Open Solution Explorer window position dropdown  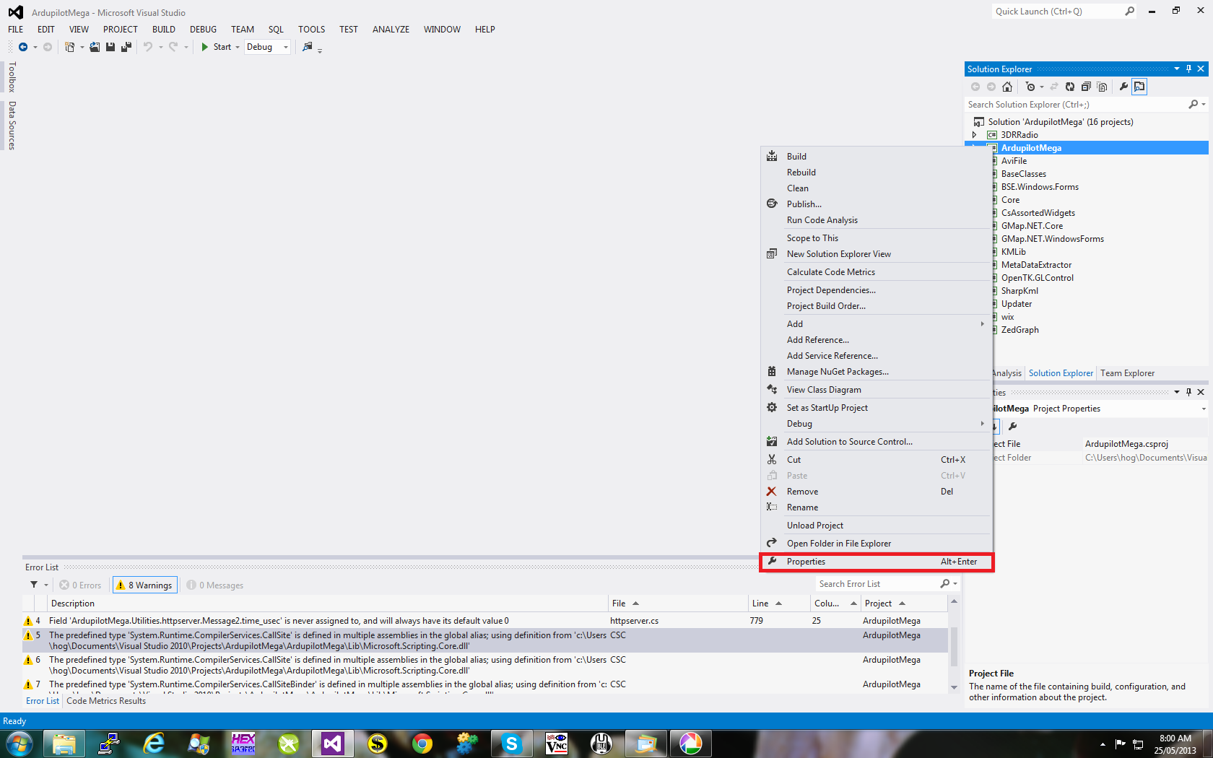point(1177,69)
